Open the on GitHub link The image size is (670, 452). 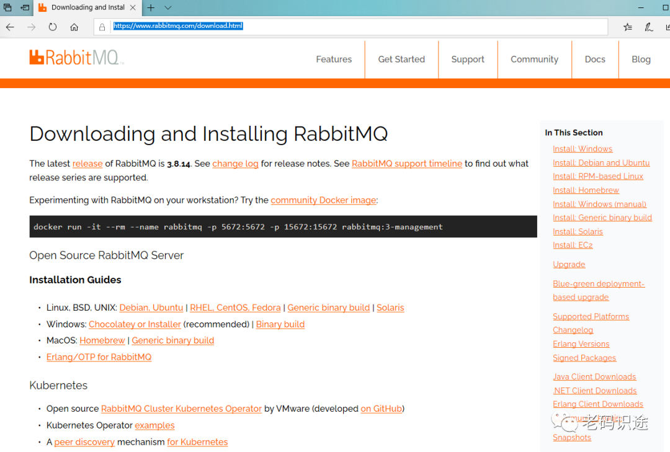[382, 409]
